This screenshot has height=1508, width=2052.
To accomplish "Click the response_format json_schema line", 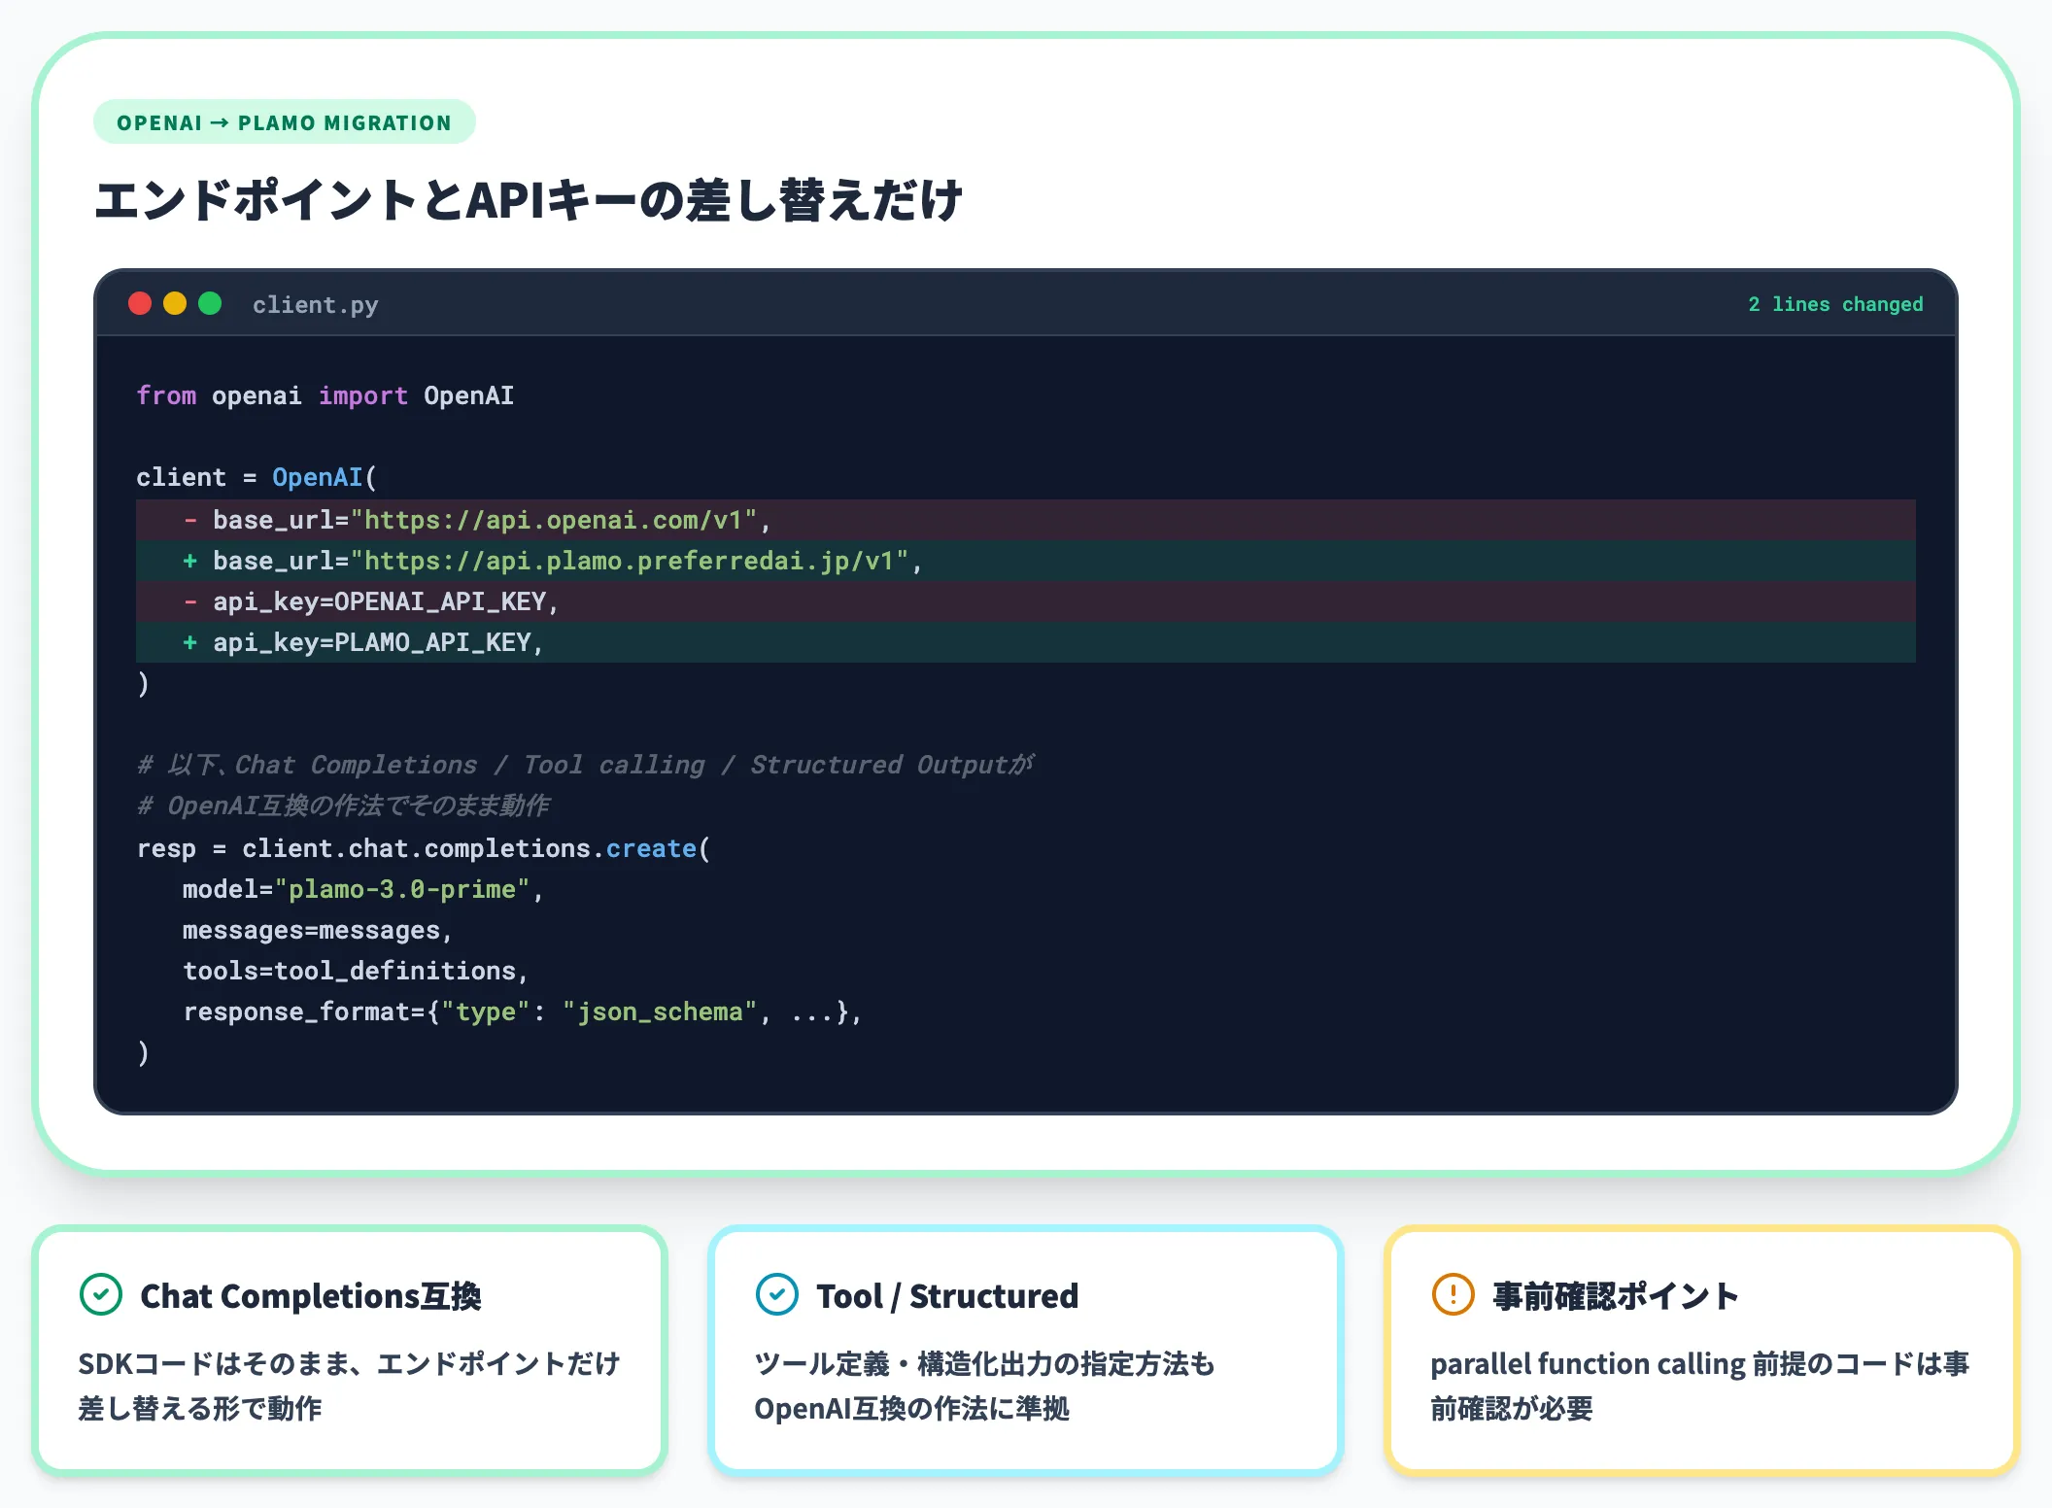I will (523, 1011).
